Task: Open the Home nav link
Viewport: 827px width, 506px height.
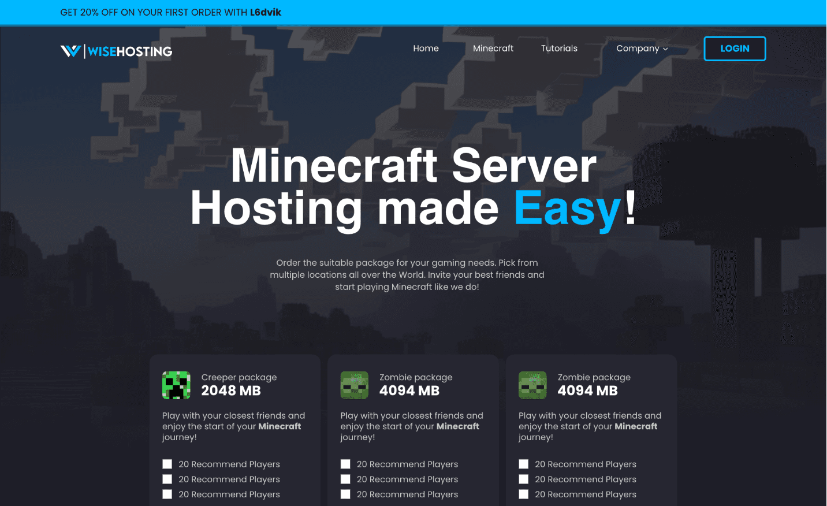Action: coord(426,49)
